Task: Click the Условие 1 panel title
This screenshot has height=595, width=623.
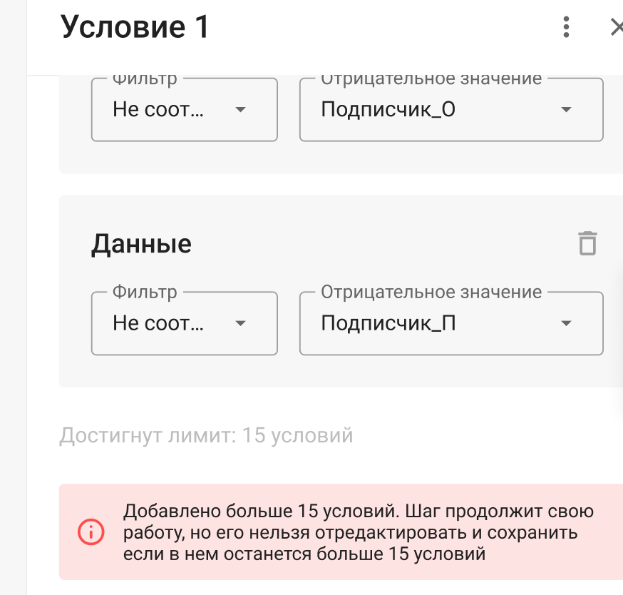Action: pos(135,28)
